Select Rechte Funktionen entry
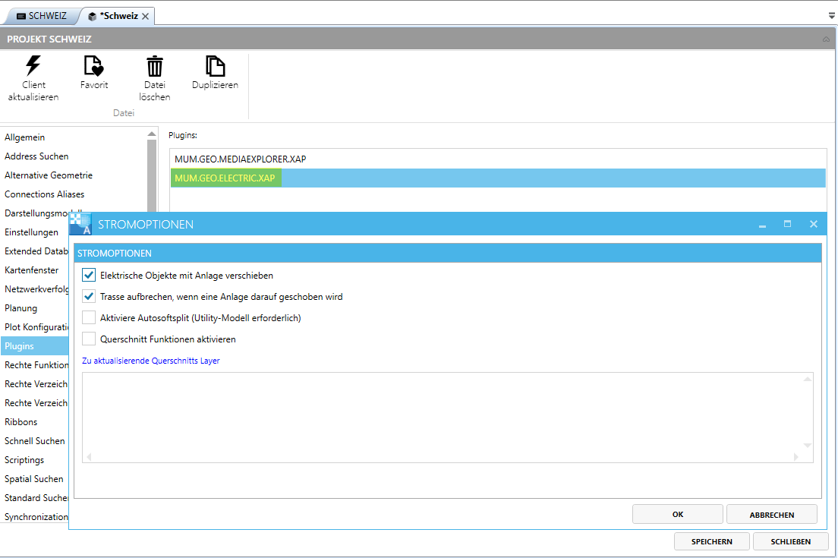838x558 pixels. tap(36, 365)
